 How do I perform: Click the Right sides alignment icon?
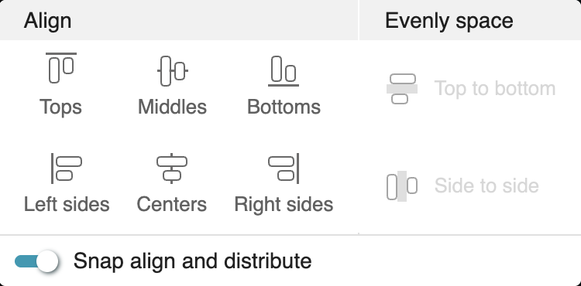284,169
